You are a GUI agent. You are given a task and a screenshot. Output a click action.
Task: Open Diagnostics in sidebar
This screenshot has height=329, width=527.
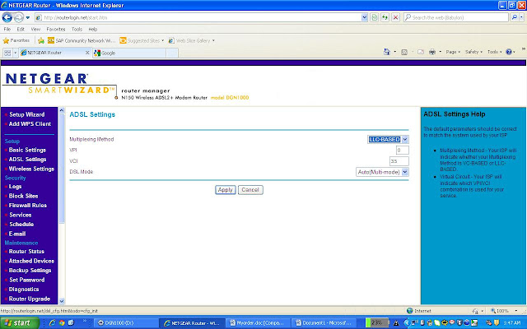pos(24,290)
